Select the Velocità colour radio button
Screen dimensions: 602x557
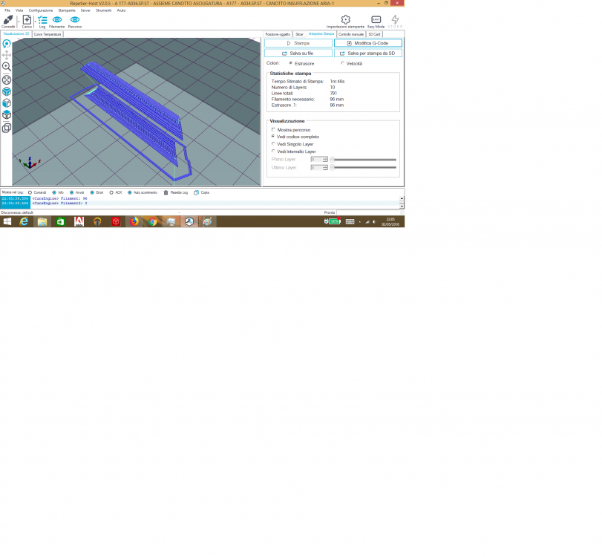click(x=342, y=63)
